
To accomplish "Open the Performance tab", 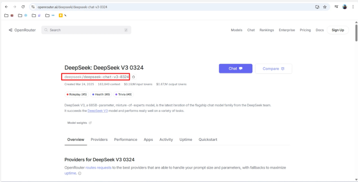I will point(126,140).
